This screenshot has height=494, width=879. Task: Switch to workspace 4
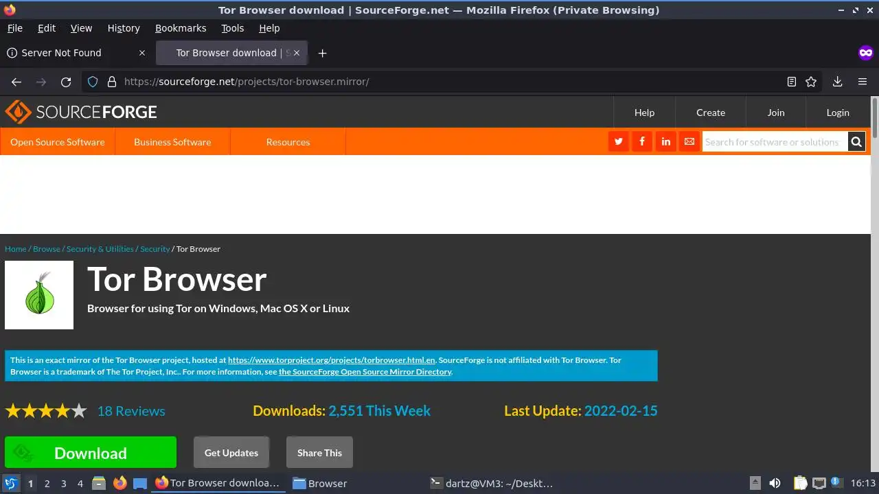pos(80,484)
